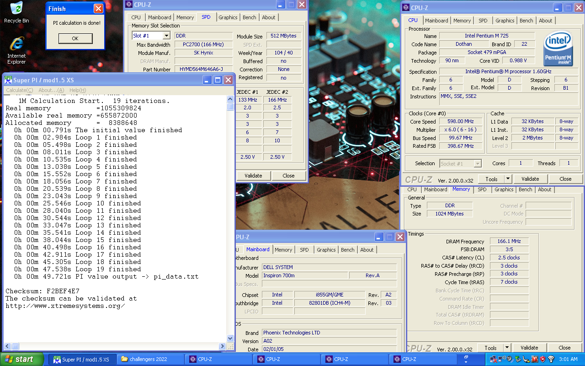Click Validate in the SPD window
585x366 pixels.
click(x=253, y=176)
